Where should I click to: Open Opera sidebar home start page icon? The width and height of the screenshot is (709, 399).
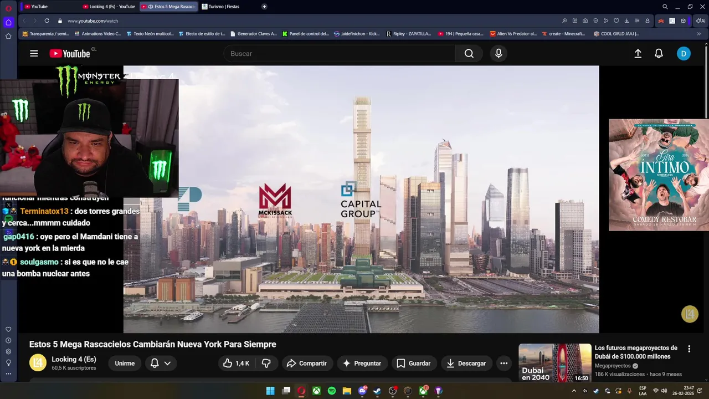pos(8,23)
